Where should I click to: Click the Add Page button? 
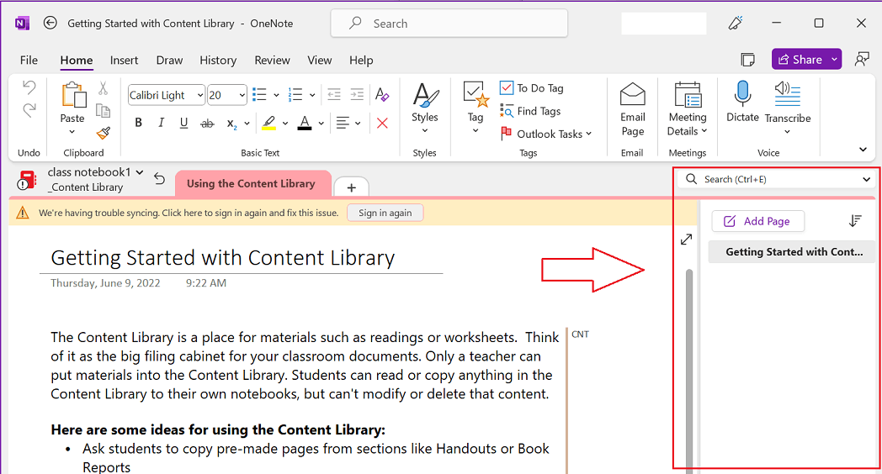click(757, 221)
